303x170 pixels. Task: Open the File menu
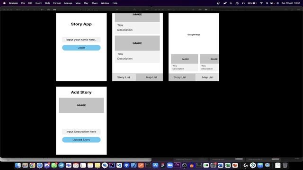pyautogui.click(x=23, y=3)
